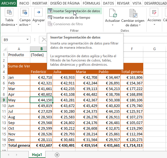Click the May row label

(19, 100)
